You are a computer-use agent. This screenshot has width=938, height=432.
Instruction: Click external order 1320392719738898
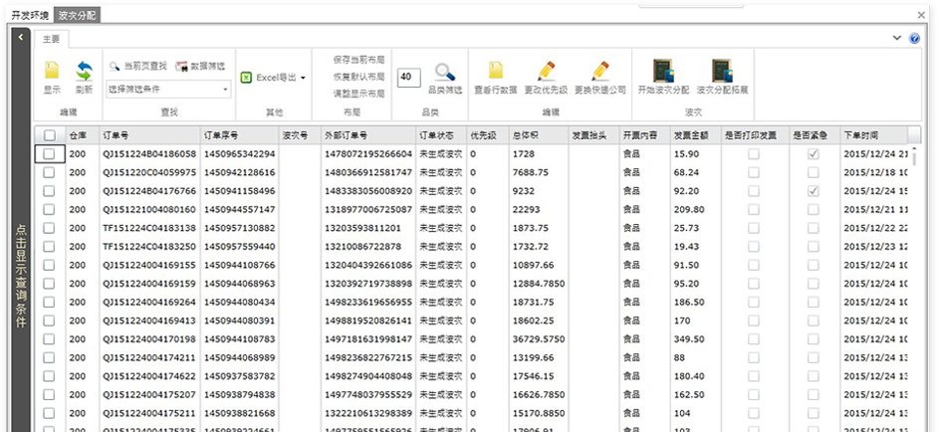[368, 284]
